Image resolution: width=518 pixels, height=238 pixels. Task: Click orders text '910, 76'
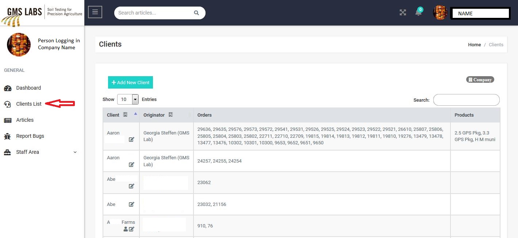pos(205,226)
